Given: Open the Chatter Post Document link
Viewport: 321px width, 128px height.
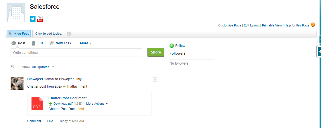Looking at the screenshot, I should click(68, 98).
